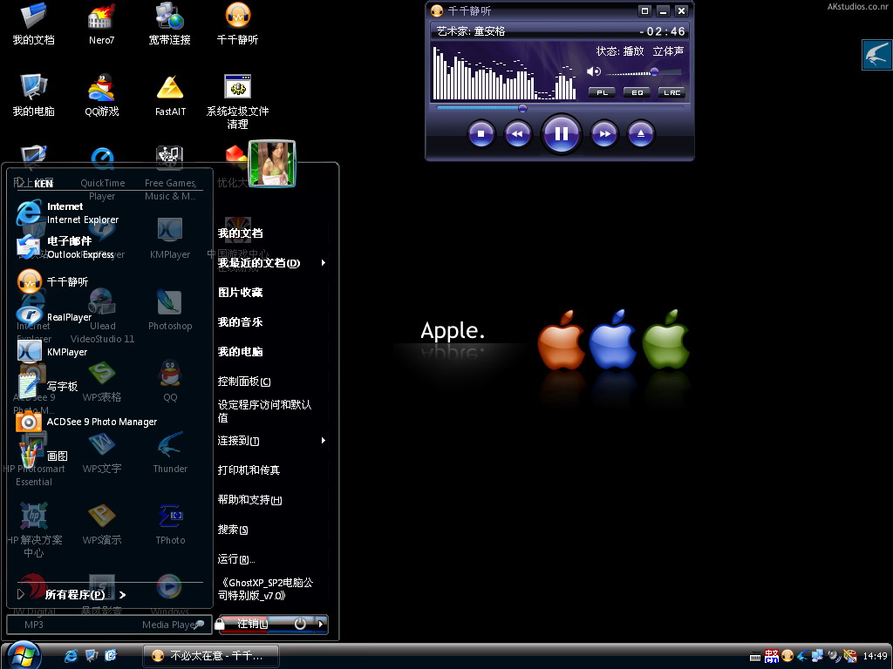Toggle the LRC lyrics button
The width and height of the screenshot is (893, 669).
pyautogui.click(x=671, y=92)
